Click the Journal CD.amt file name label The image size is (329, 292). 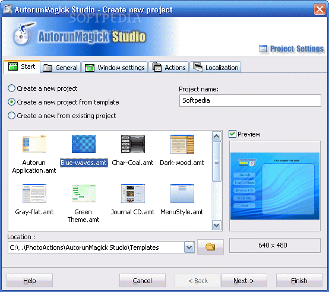[132, 212]
